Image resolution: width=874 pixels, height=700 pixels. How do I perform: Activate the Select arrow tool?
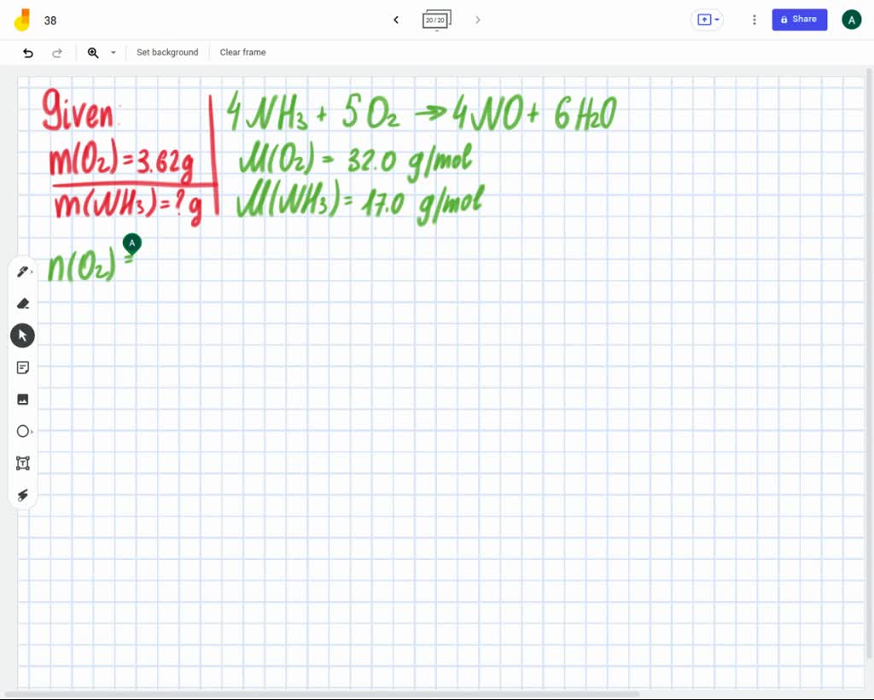point(23,335)
